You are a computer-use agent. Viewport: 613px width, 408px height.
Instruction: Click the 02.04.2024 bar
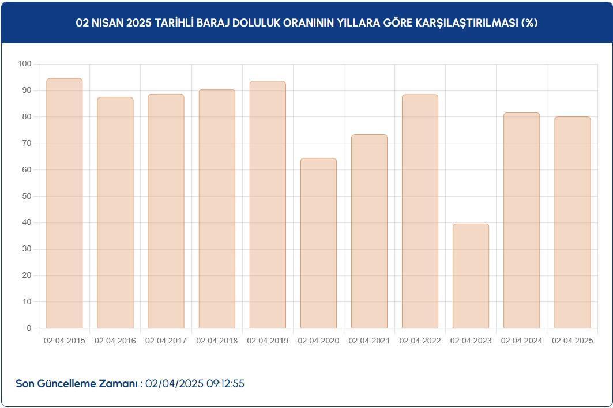pyautogui.click(x=522, y=220)
